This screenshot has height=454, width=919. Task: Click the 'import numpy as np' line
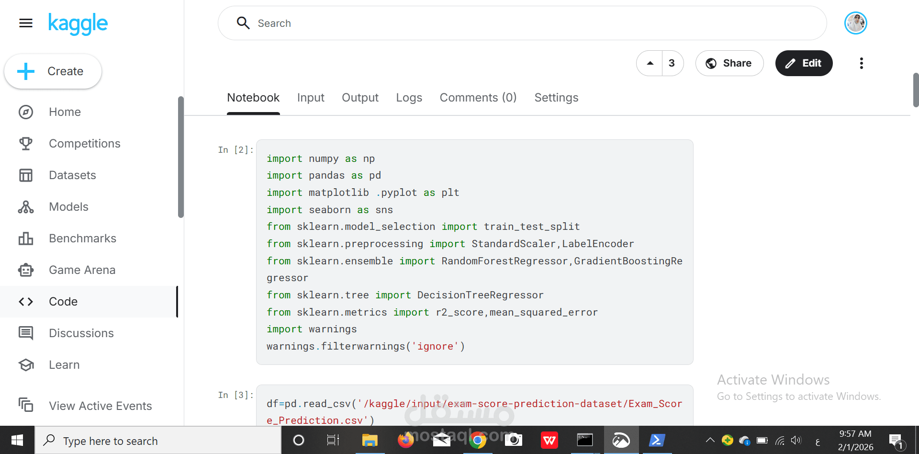321,159
